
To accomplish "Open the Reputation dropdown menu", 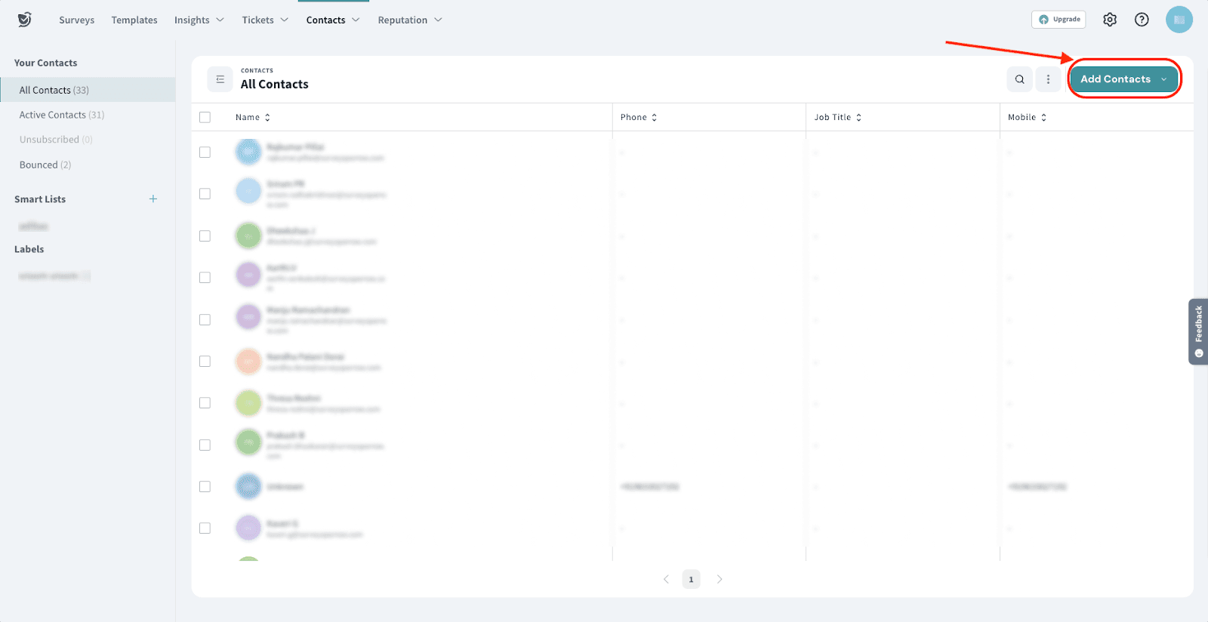I will pos(410,20).
